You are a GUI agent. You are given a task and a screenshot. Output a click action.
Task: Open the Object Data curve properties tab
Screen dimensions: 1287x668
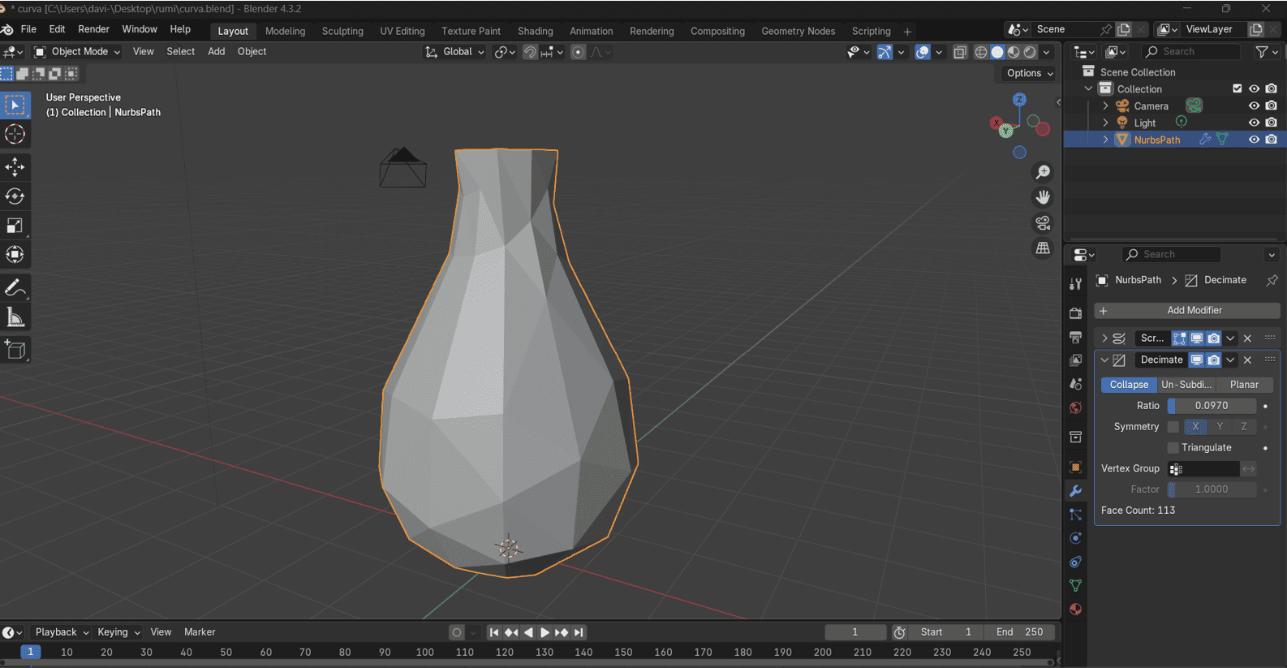coord(1076,585)
